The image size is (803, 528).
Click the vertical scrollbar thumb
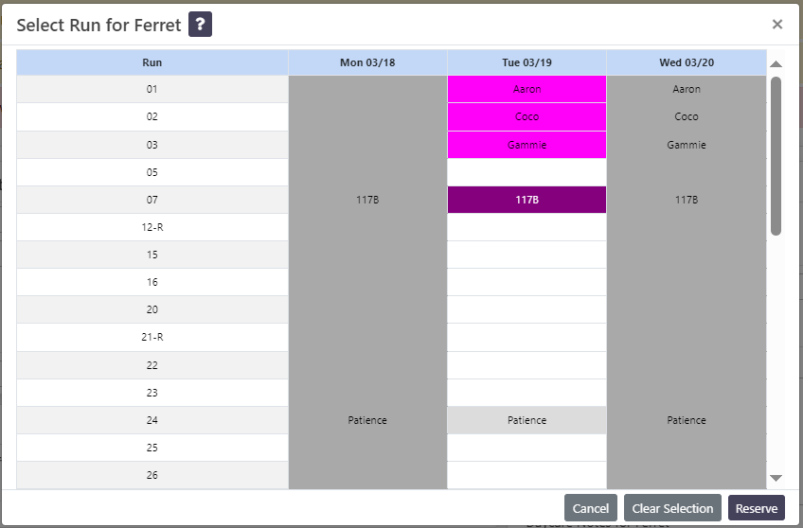click(x=776, y=156)
